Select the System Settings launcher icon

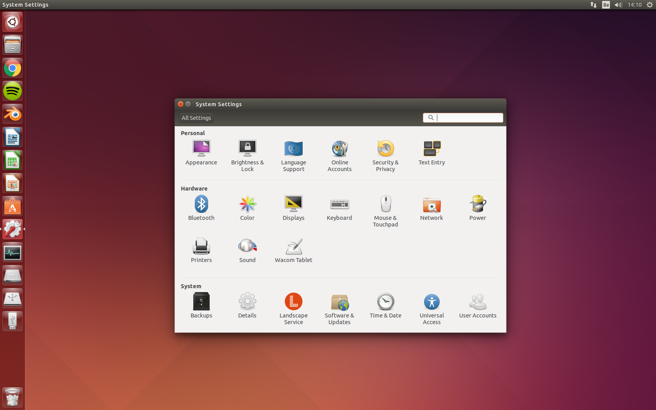click(x=12, y=229)
